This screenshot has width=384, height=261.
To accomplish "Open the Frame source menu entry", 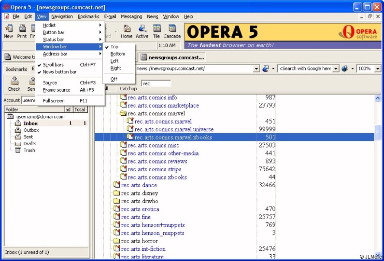I will click(x=69, y=90).
